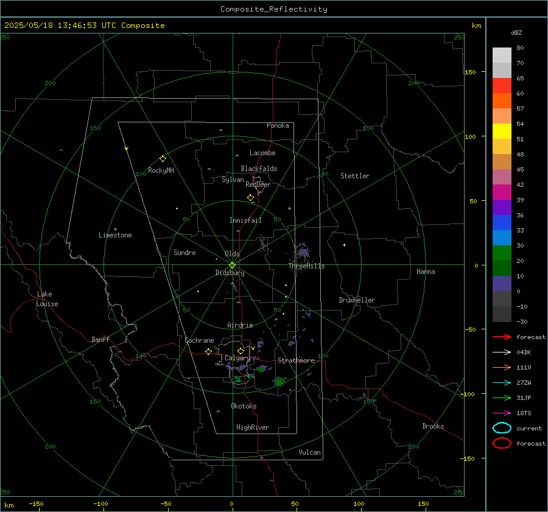Click the yellow diamond marker above Calgary

(x=241, y=351)
